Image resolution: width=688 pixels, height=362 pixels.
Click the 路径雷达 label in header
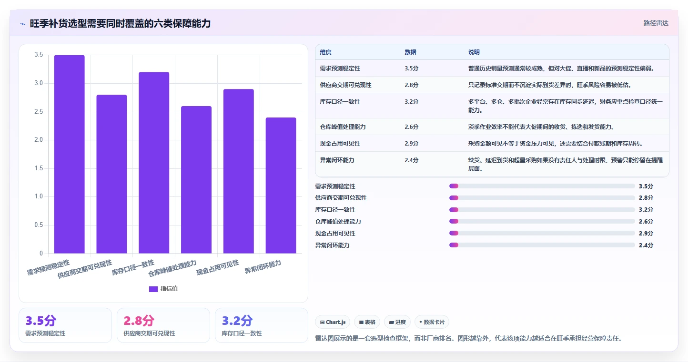pyautogui.click(x=656, y=23)
